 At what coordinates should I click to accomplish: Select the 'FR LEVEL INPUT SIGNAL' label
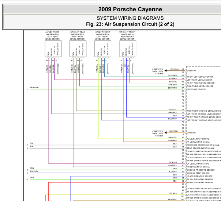click(198, 142)
